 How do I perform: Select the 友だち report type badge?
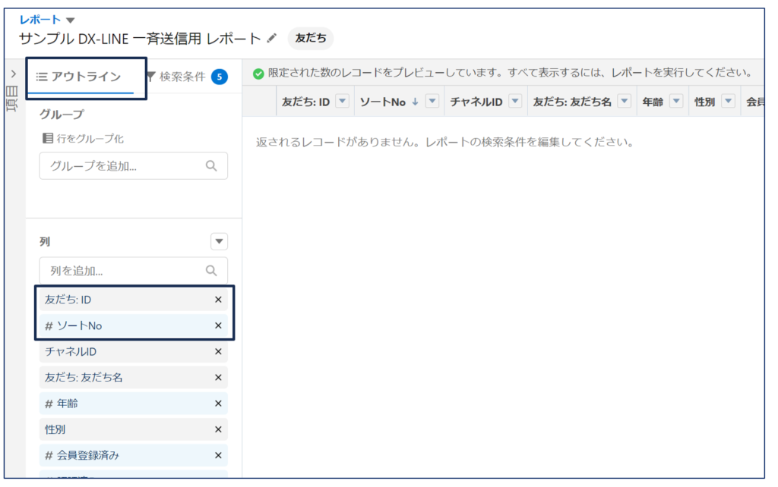coord(311,38)
